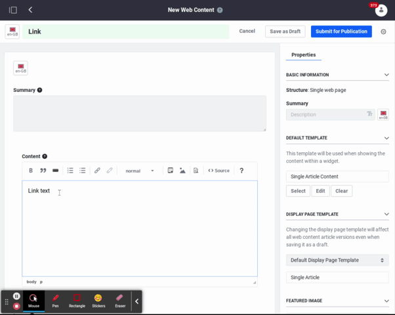
Task: Switch to Source view
Action: (x=218, y=171)
